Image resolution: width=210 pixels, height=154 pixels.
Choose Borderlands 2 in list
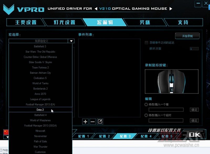(40, 89)
